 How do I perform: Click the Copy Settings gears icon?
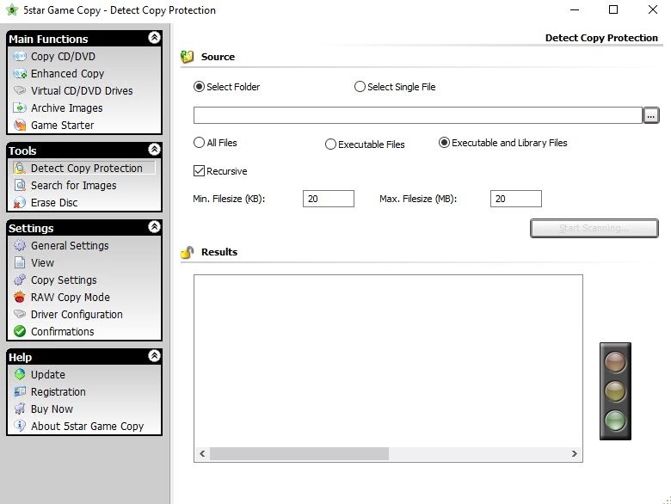[20, 280]
